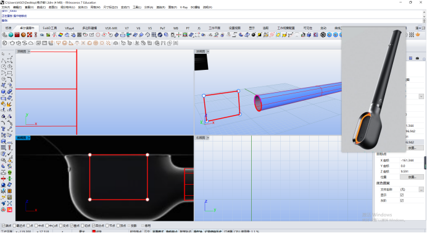Click the orange crown icon at toolbar end
Screen dimensions: 427x233
point(418,35)
